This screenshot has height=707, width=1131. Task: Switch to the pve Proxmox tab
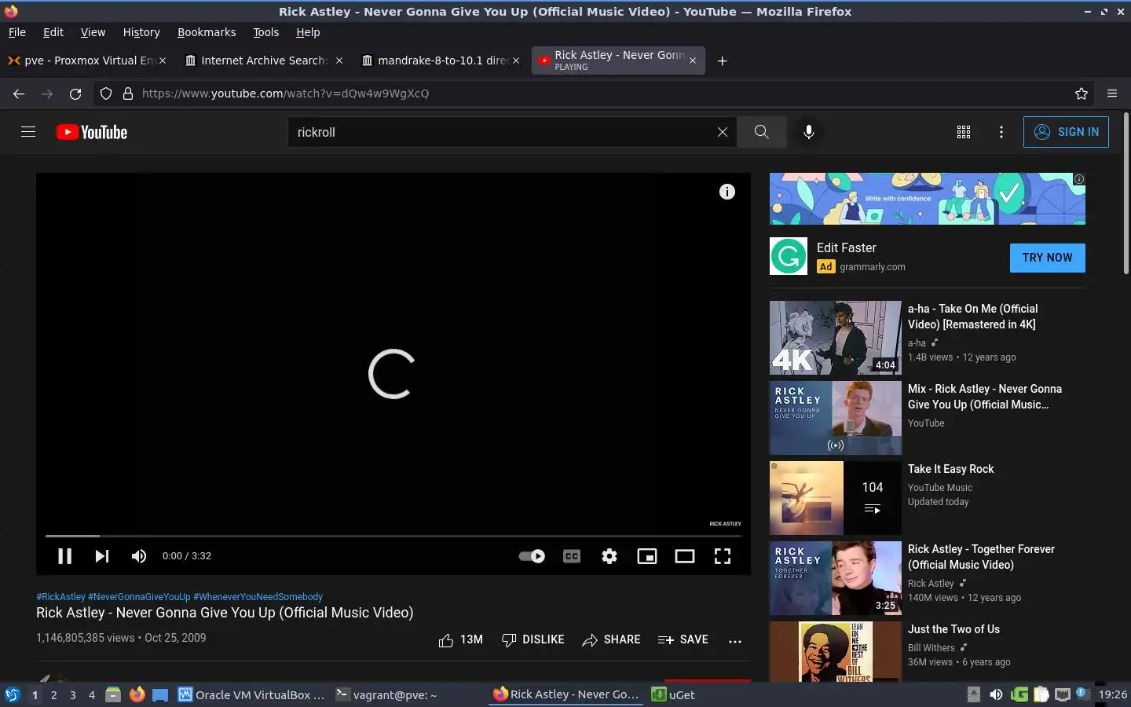(86, 60)
